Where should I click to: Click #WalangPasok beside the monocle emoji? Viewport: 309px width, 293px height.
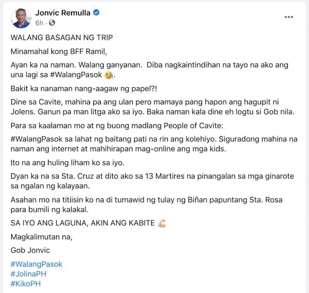click(x=76, y=75)
